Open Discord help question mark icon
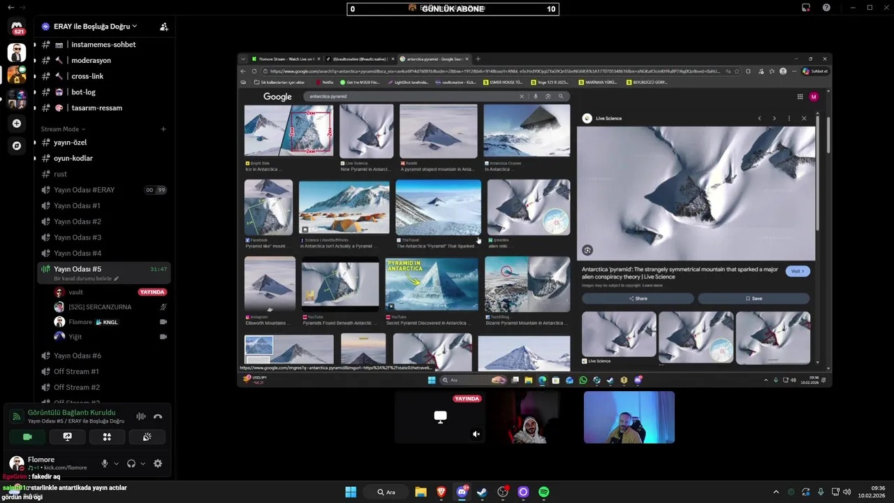This screenshot has height=503, width=894. 826,8
